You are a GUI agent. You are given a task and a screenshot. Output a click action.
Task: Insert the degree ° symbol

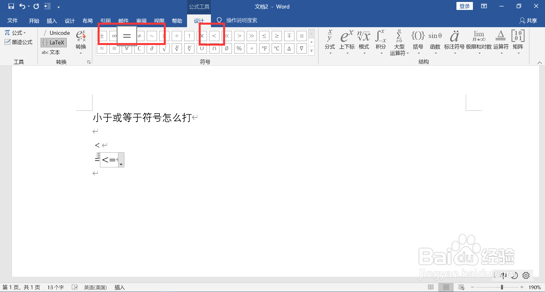[252, 48]
